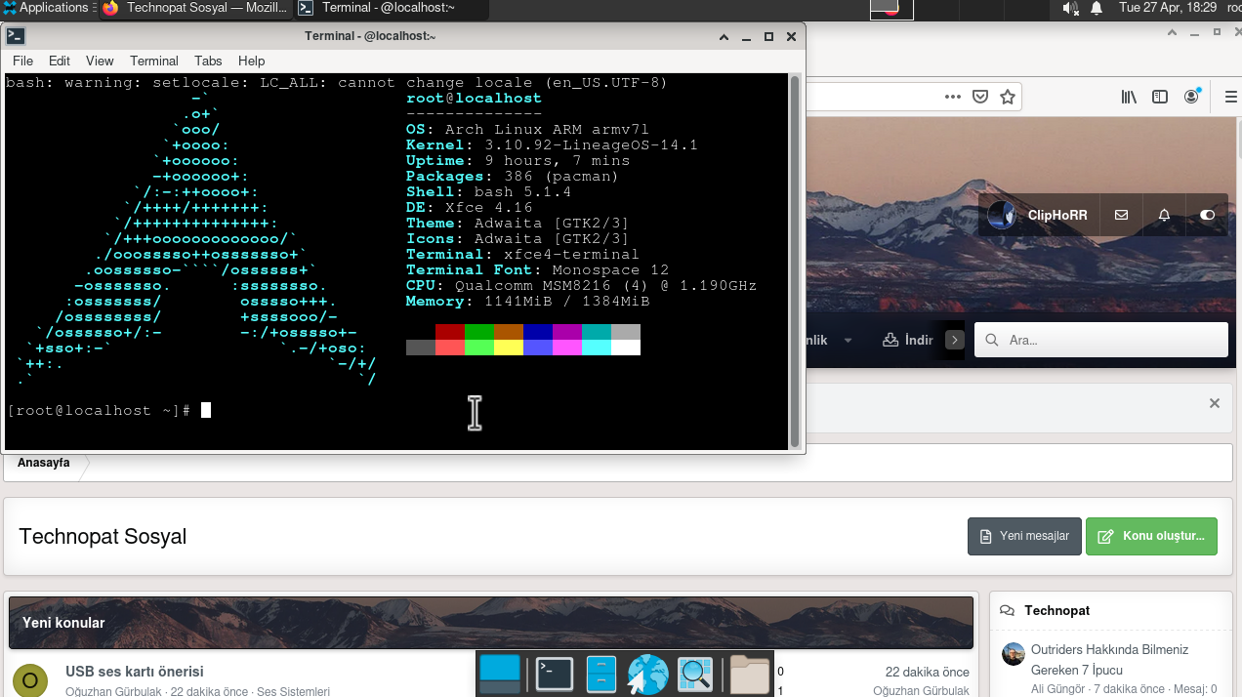1242x697 pixels.
Task: Open the Firefox account icon
Action: [x=1191, y=97]
